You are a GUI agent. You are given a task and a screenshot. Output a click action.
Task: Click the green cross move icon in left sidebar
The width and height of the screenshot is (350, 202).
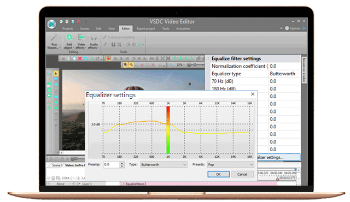click(49, 108)
